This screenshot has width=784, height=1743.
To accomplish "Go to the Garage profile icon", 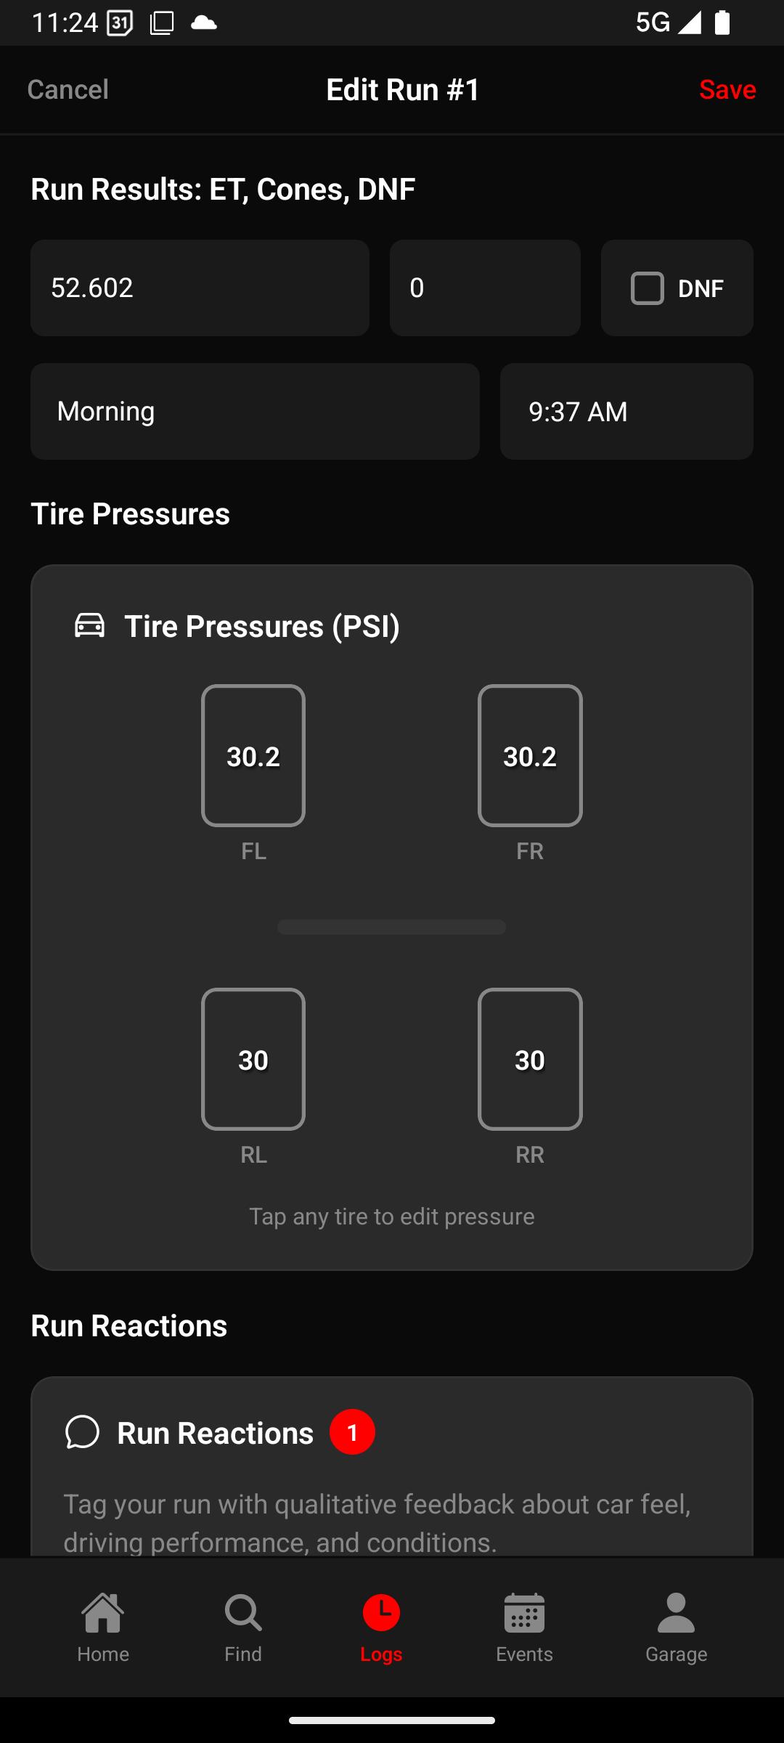I will [676, 1612].
